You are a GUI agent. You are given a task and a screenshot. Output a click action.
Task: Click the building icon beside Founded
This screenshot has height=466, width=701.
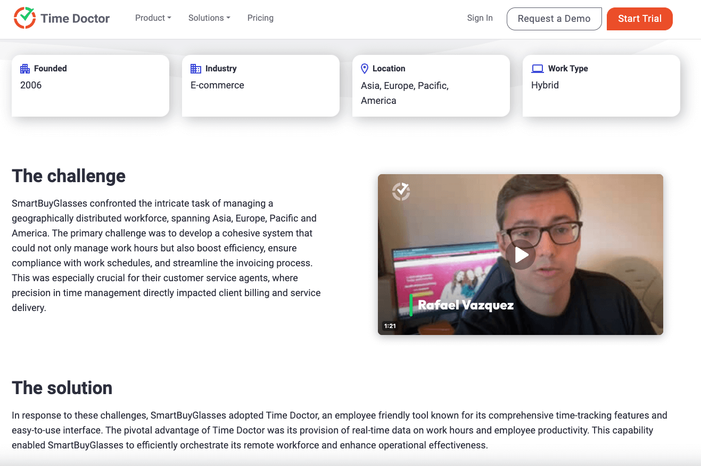[x=24, y=68]
